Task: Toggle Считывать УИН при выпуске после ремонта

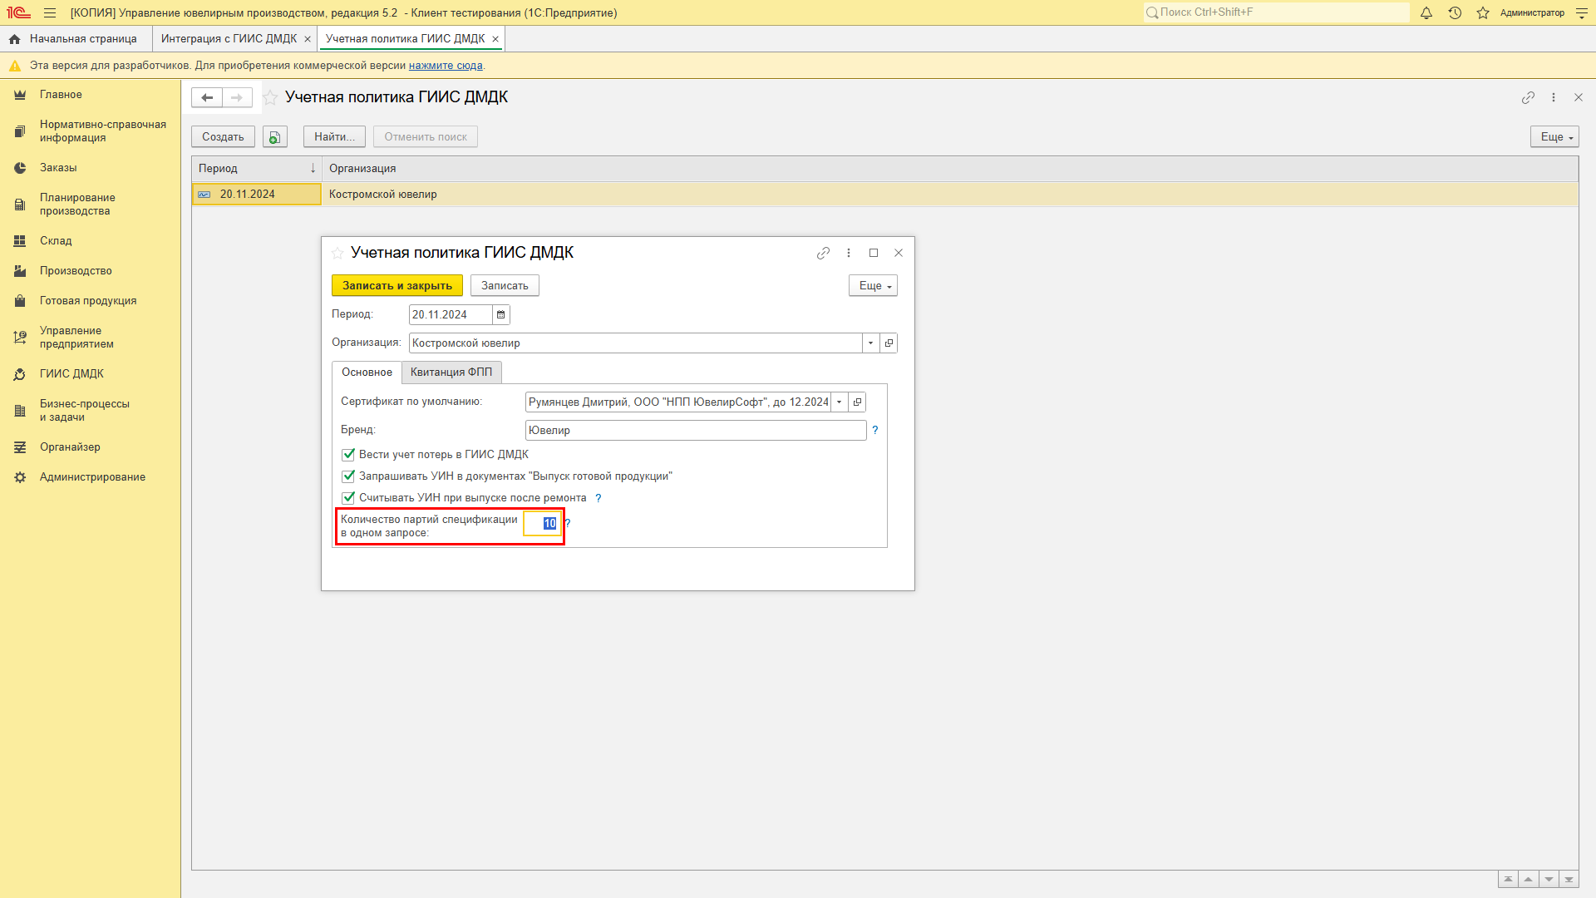Action: [348, 498]
